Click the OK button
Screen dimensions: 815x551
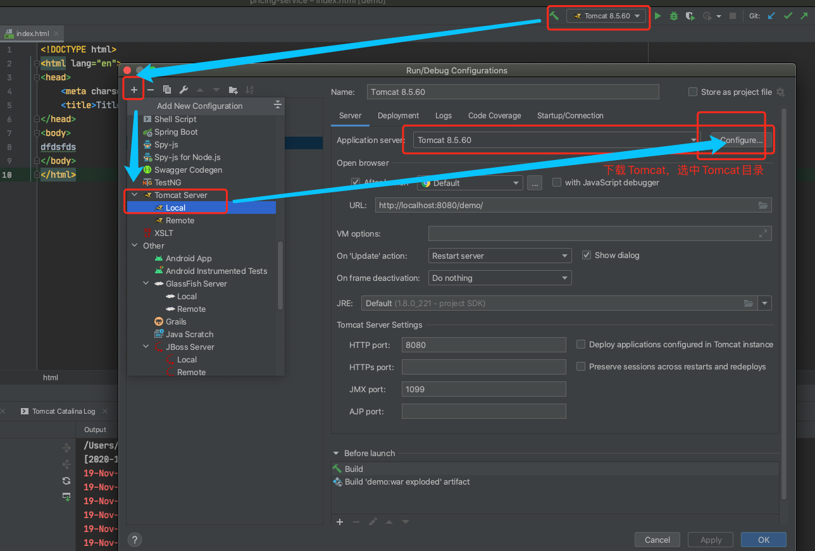[764, 540]
